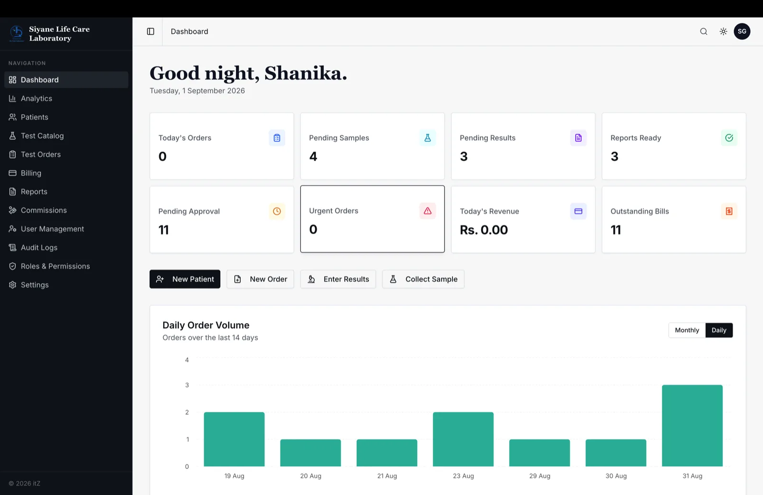Open User Management from the sidebar
Screen dimensions: 763x495
click(66, 229)
